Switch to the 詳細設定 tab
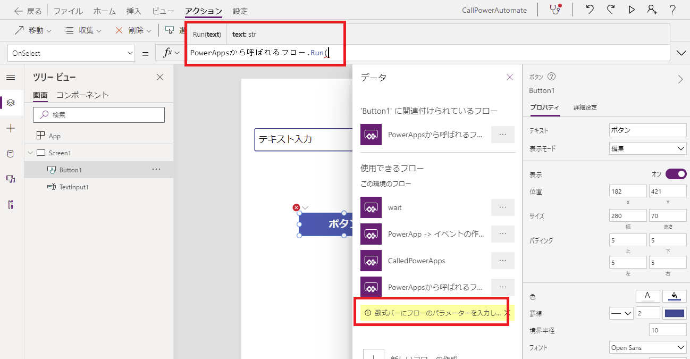 point(585,106)
